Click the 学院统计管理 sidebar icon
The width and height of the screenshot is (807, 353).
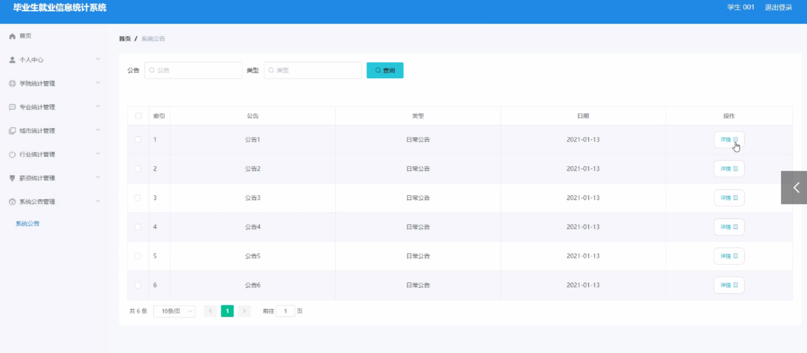point(12,84)
